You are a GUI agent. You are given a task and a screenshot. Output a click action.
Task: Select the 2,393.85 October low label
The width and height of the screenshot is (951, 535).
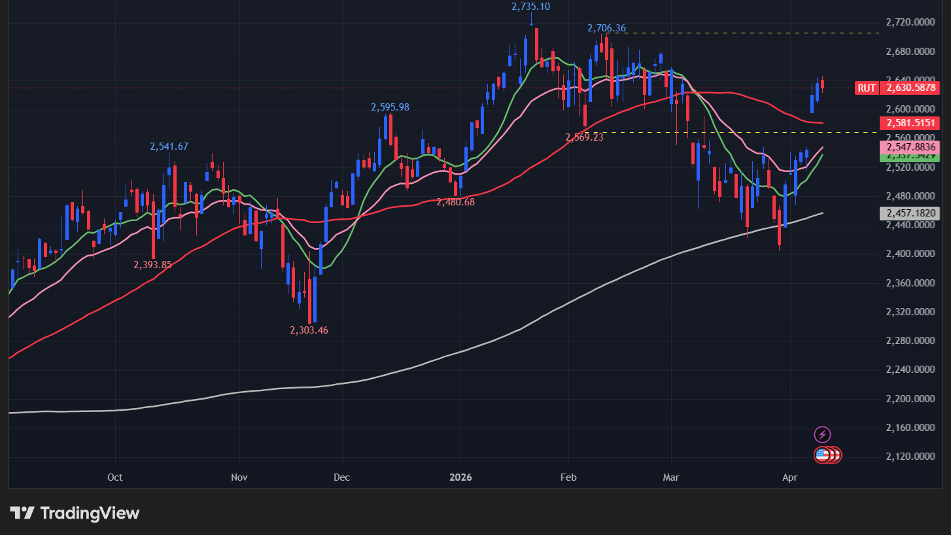tap(152, 265)
